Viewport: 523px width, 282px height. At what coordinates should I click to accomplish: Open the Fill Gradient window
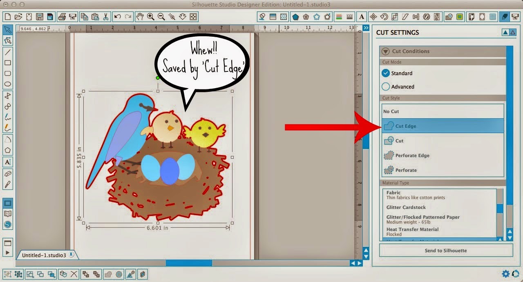point(273,17)
